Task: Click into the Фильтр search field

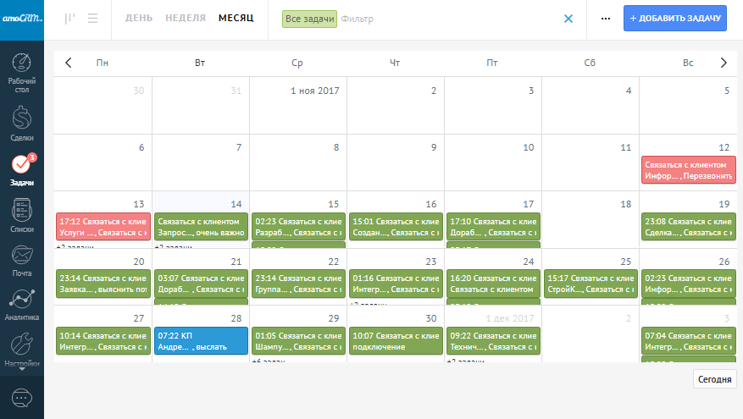Action: 441,19
